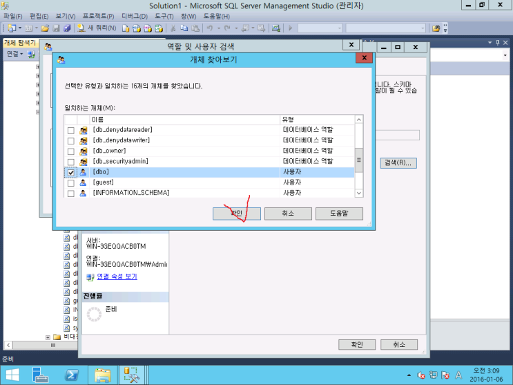Click the folder-with-wrench icon at toolbar end
The image size is (513, 385).
point(436,28)
